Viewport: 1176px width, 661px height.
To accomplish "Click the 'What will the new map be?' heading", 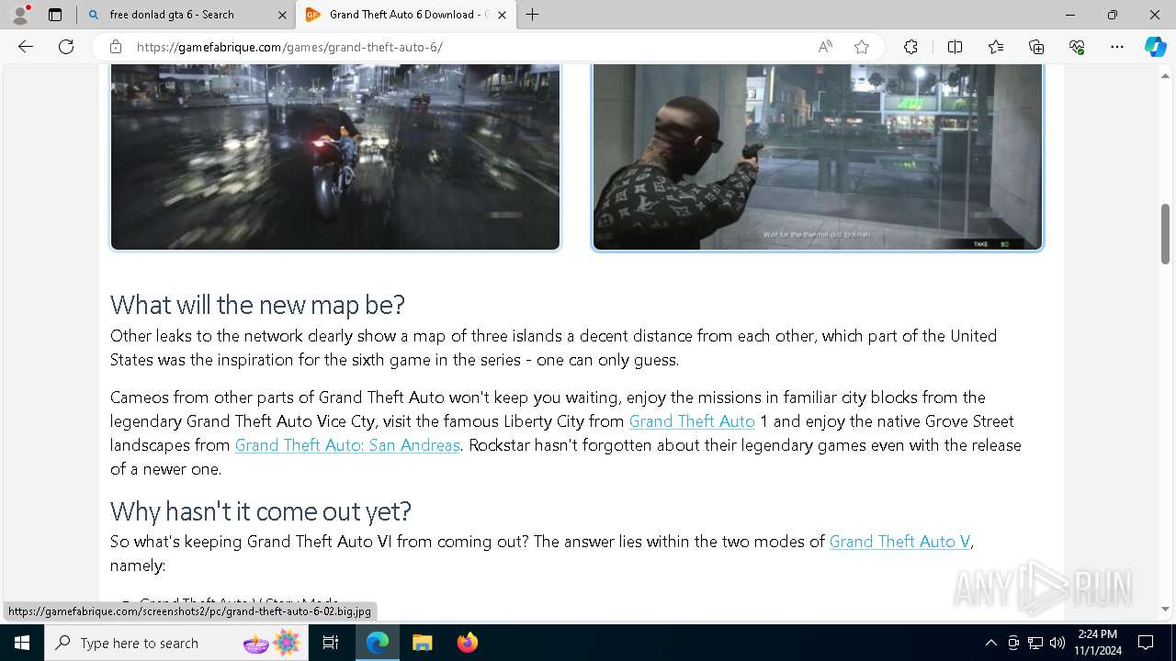I will (x=257, y=304).
